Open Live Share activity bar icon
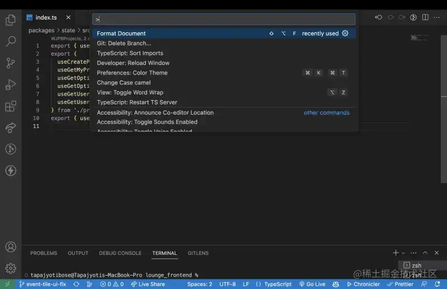Screen dimensions: 447x289 point(11,127)
